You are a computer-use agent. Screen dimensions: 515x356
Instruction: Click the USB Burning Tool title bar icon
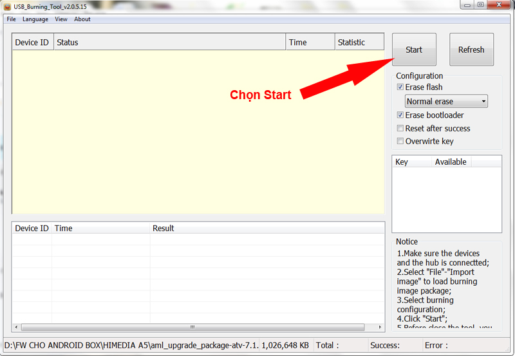pos(7,6)
